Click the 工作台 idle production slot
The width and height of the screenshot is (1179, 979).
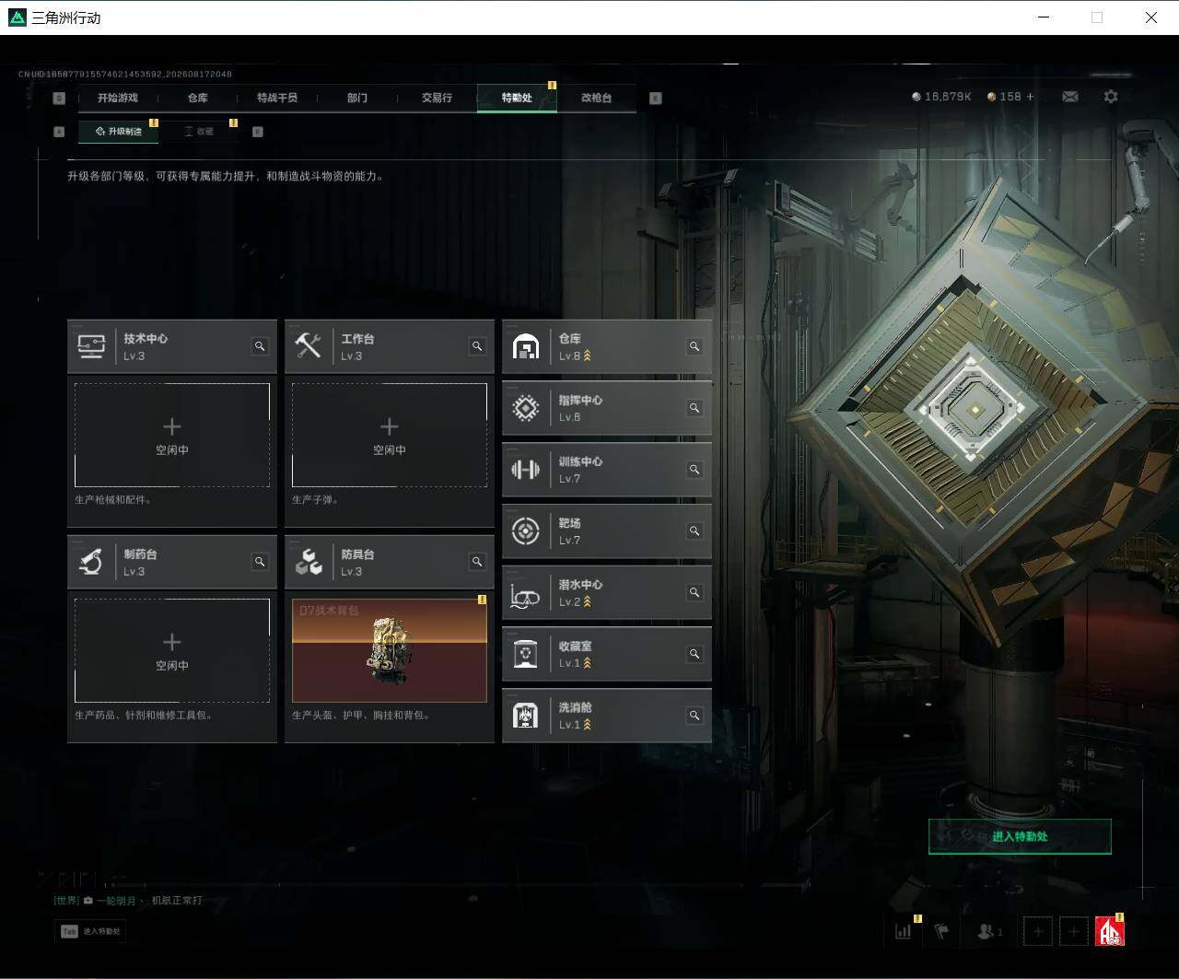(390, 435)
